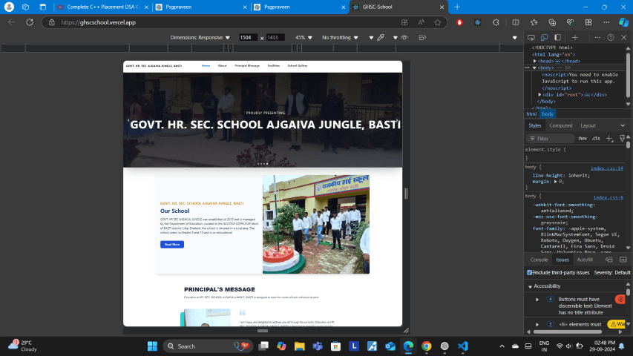Click School Gallery nav link

298,66
